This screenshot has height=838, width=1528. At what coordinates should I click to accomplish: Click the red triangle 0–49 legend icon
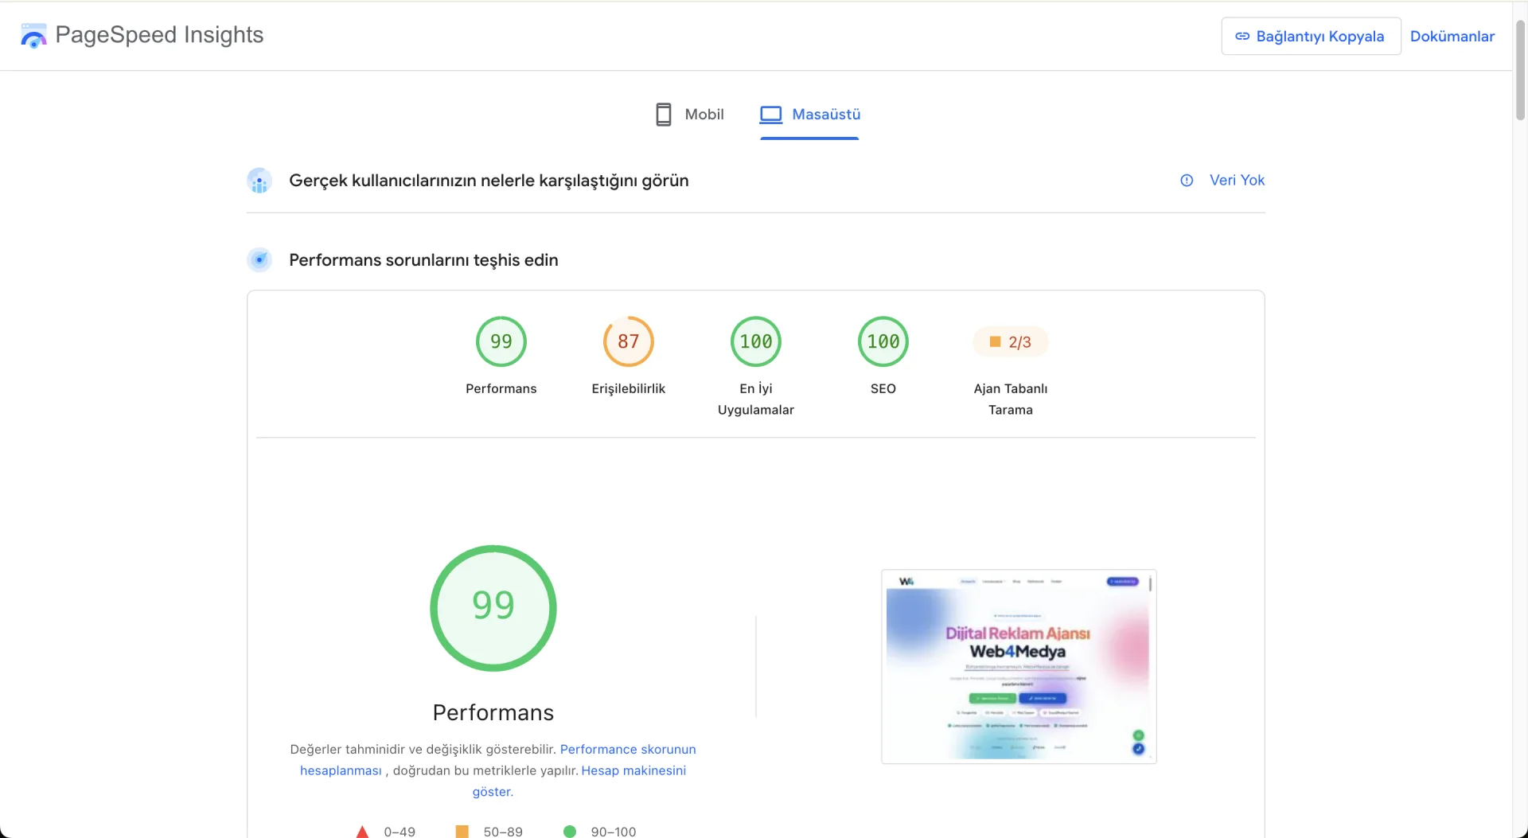362,832
